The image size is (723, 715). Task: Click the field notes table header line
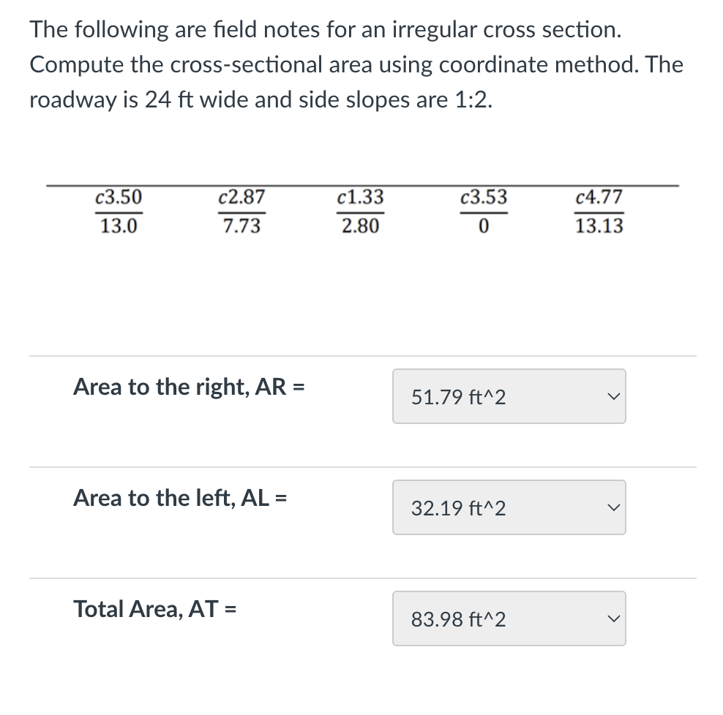click(364, 185)
